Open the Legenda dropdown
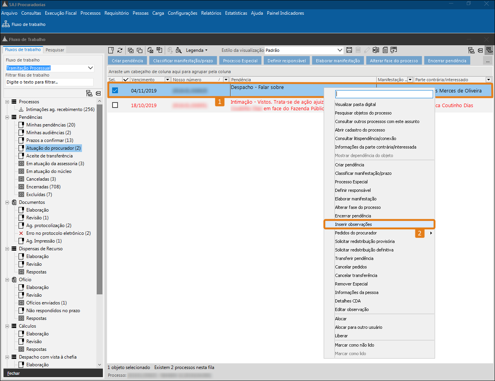Viewport: 495px width, 381px height. [196, 50]
